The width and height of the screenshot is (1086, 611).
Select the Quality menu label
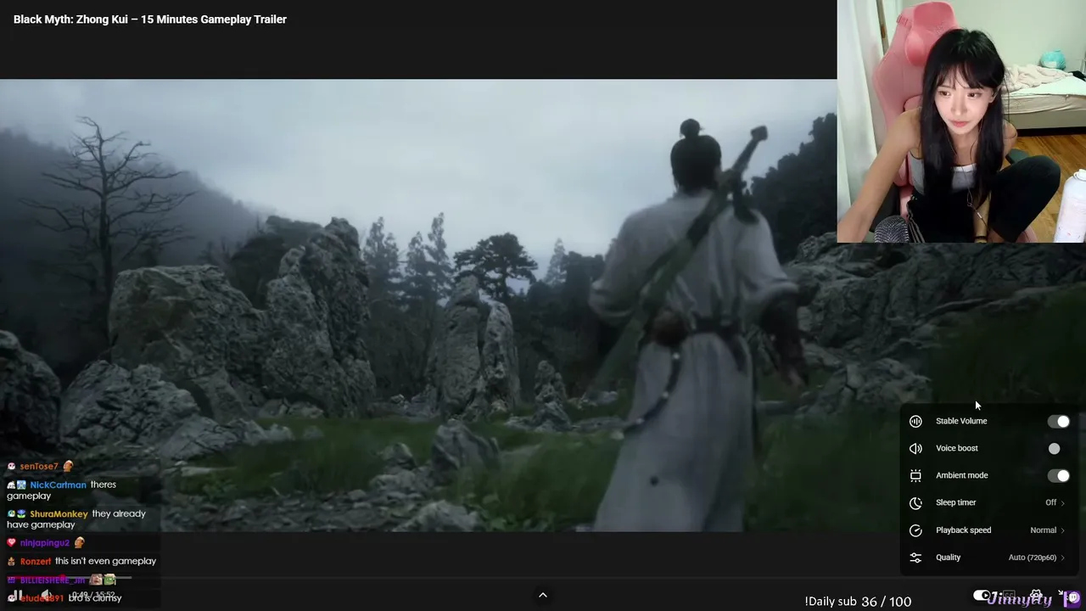949,558
